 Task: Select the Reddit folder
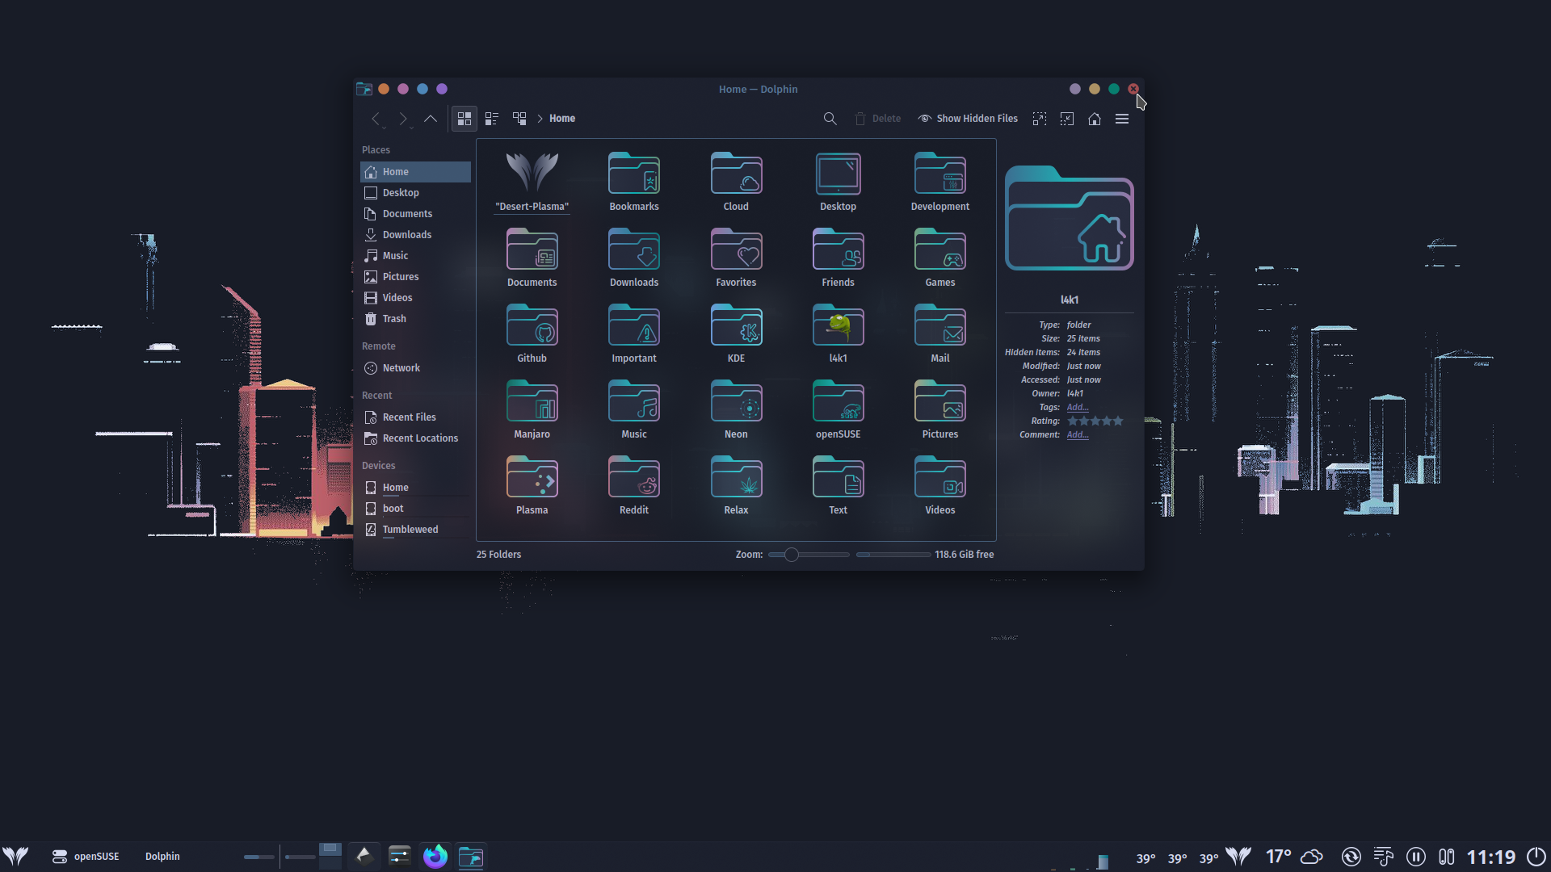click(634, 485)
